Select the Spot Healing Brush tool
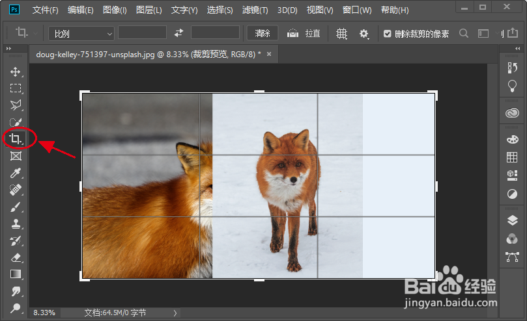 [x=16, y=190]
